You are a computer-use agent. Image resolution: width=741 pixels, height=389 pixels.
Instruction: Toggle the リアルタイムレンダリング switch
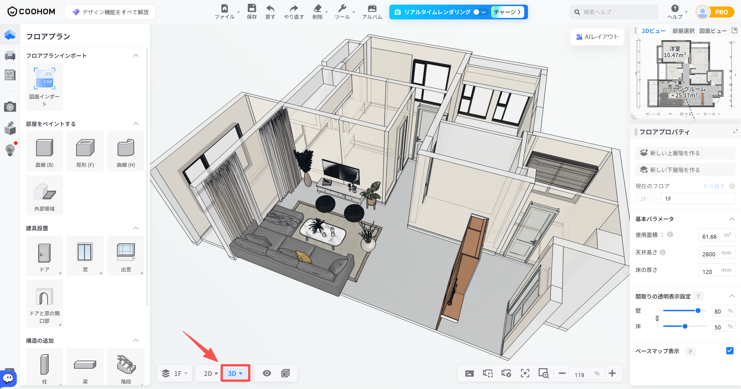(480, 12)
